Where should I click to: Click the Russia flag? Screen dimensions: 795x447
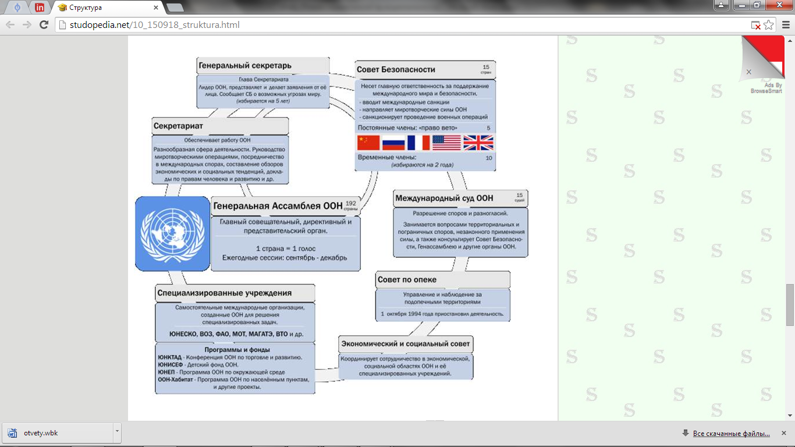(x=393, y=143)
